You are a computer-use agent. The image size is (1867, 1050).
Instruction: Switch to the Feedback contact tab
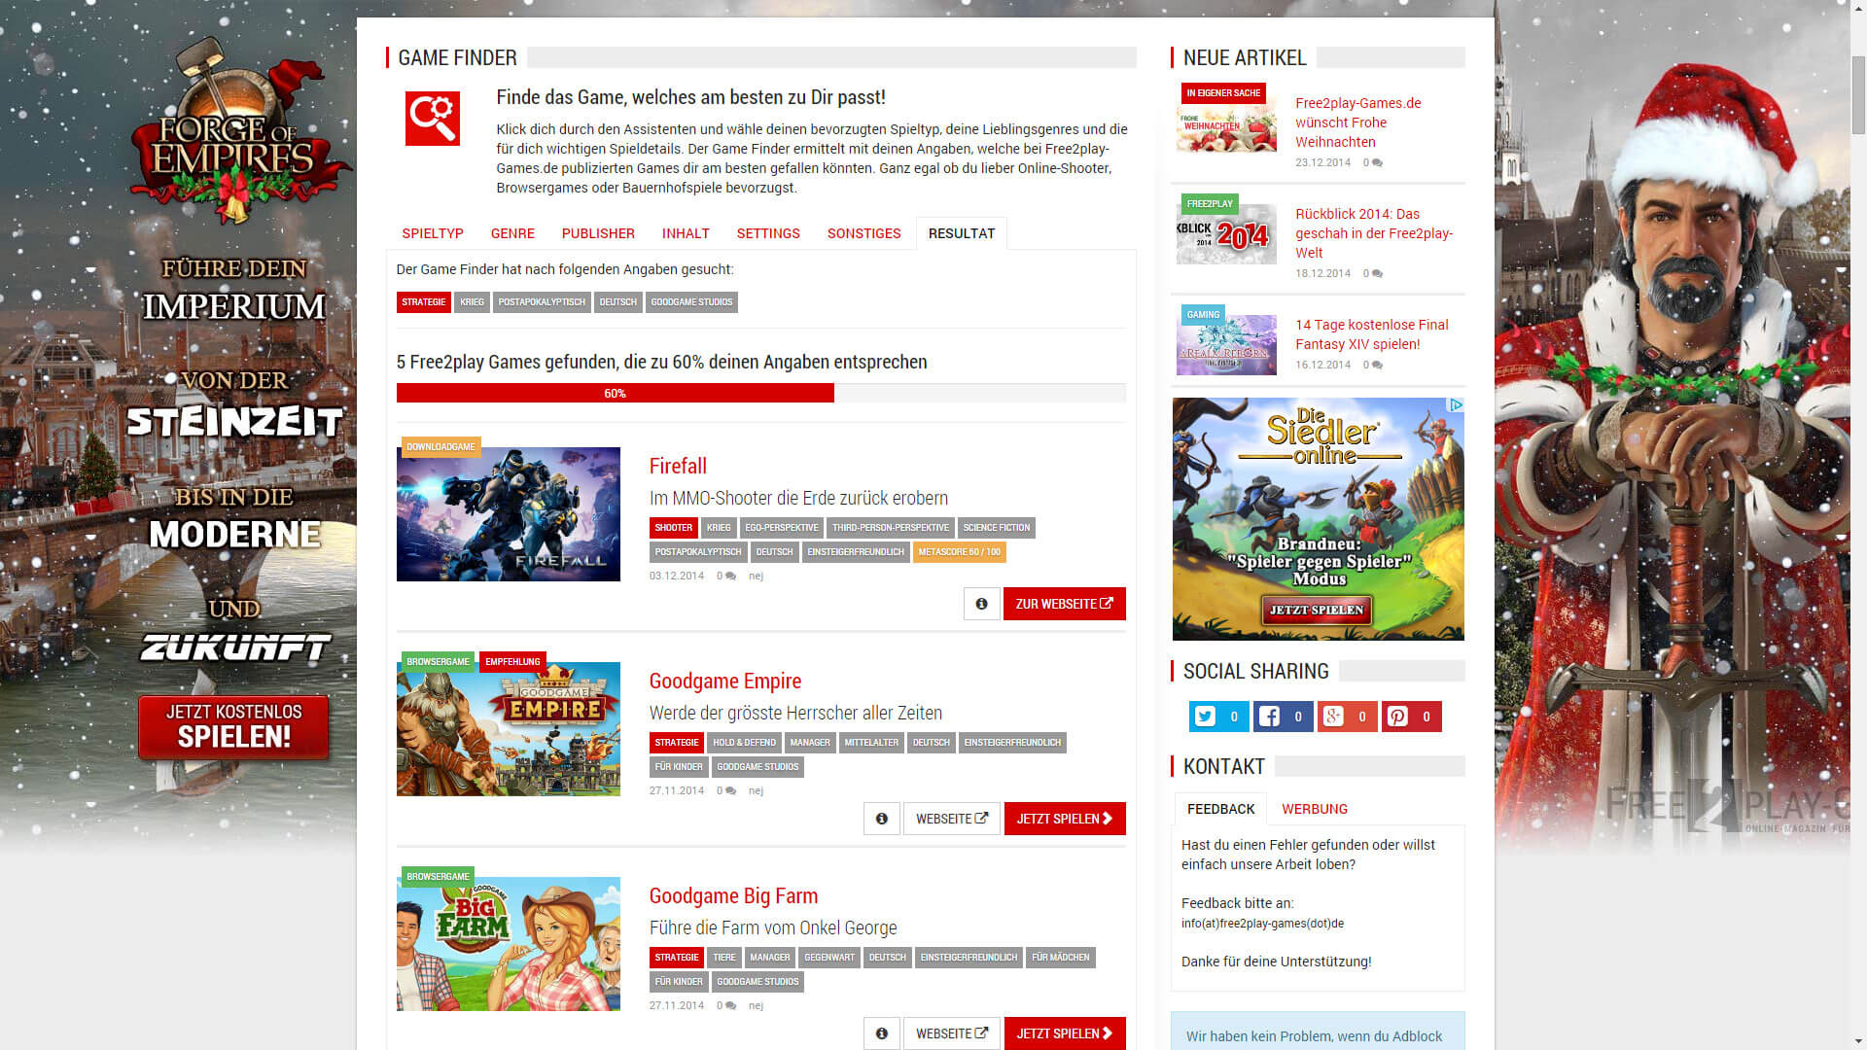click(x=1220, y=809)
